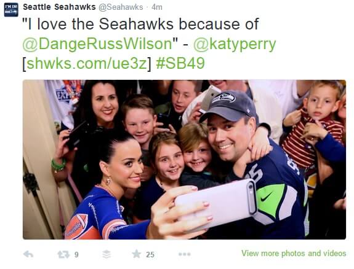Viewport: 354px width, 269px height.
Task: Click the stacked layers Buffer icon
Action: [107, 254]
